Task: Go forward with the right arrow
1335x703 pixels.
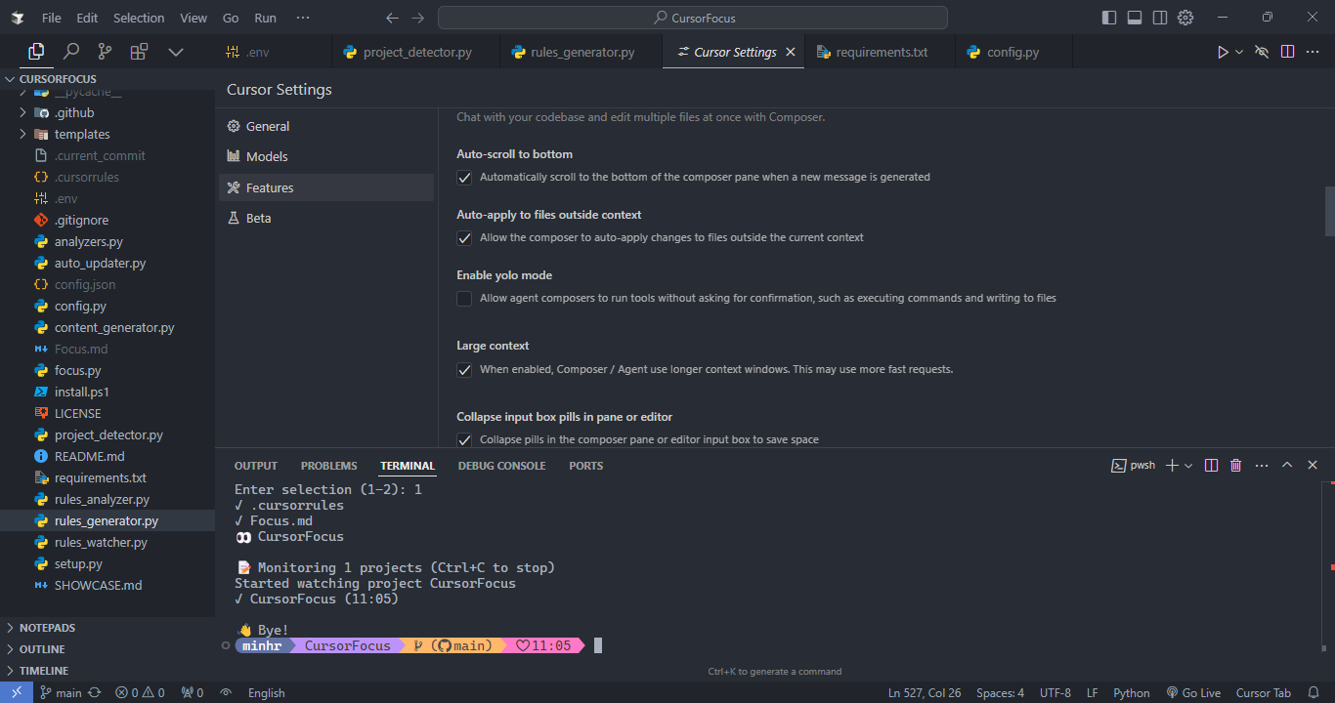Action: [x=418, y=18]
